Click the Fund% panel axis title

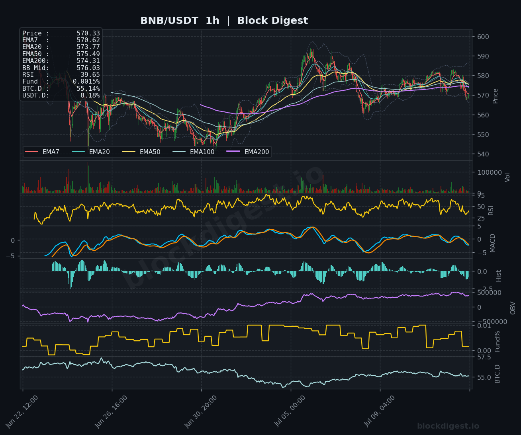point(497,341)
